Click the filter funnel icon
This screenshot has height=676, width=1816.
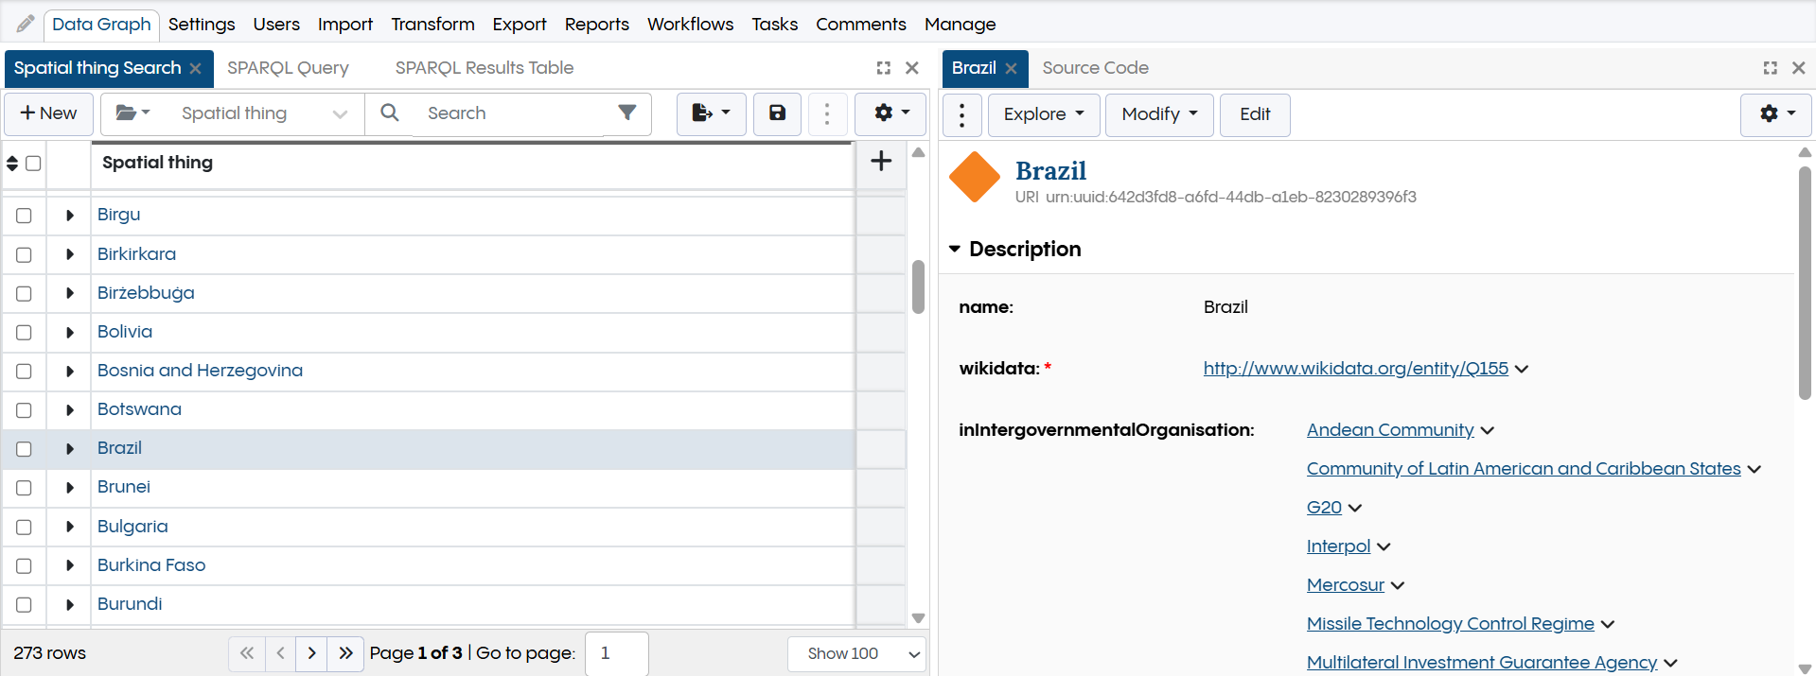(626, 113)
